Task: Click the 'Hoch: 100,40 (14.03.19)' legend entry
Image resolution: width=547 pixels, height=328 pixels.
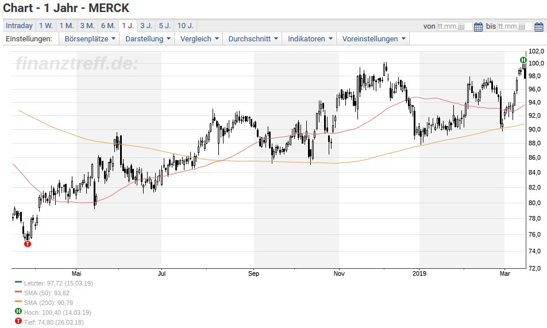Action: point(57,312)
